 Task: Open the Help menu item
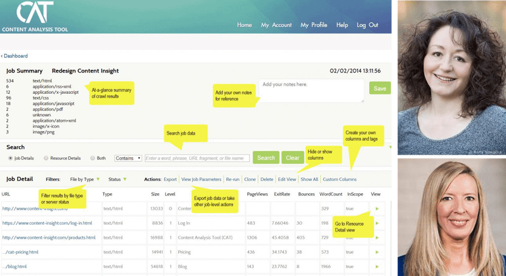(342, 25)
